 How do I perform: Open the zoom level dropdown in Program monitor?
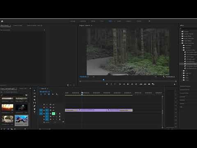click(x=94, y=77)
